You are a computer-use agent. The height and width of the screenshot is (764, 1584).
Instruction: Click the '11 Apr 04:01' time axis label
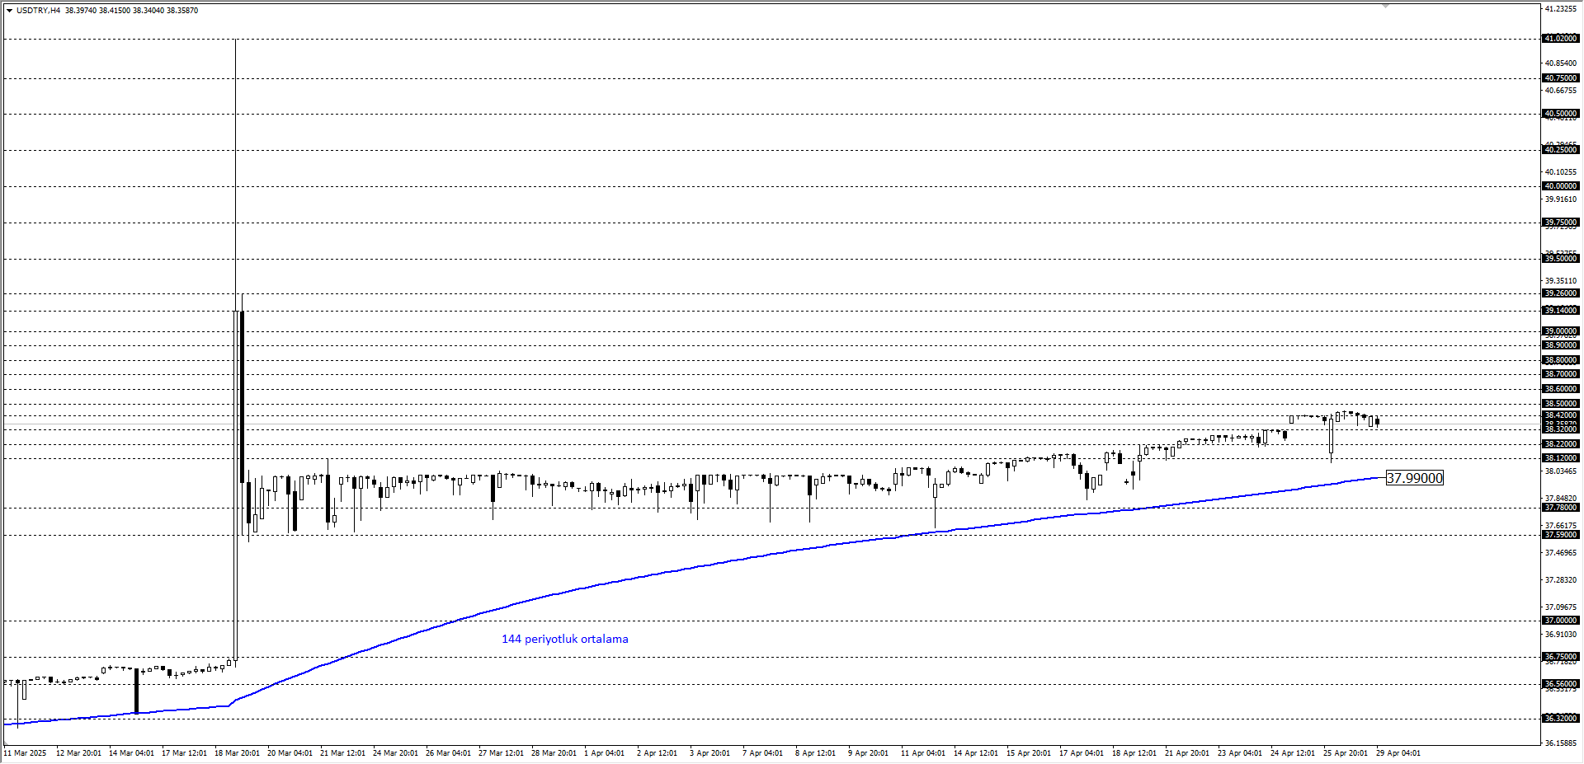click(x=923, y=753)
